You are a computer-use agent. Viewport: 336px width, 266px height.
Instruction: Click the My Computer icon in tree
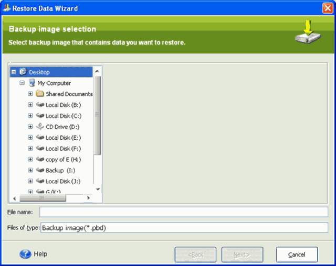point(32,83)
